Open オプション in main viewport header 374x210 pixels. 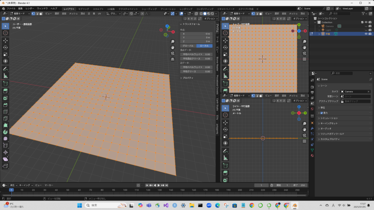(210, 19)
